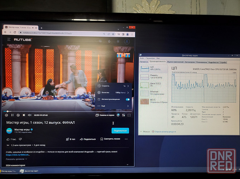Open the Журнал приложений tab
The image size is (240, 179).
click(175, 62)
